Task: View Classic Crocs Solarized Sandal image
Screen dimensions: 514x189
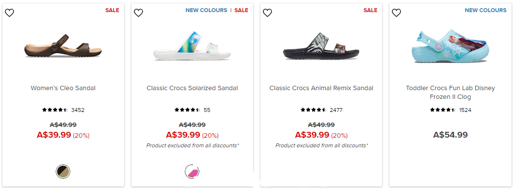Action: pyautogui.click(x=192, y=48)
